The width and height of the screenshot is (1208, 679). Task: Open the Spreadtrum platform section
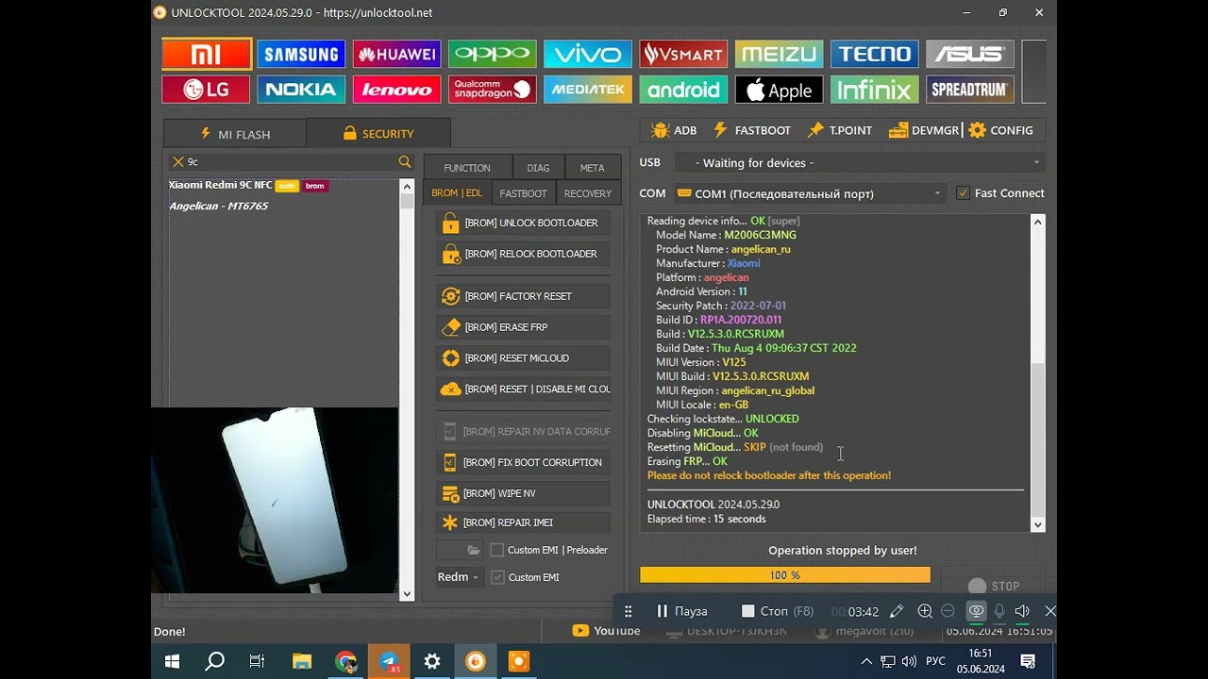(970, 90)
